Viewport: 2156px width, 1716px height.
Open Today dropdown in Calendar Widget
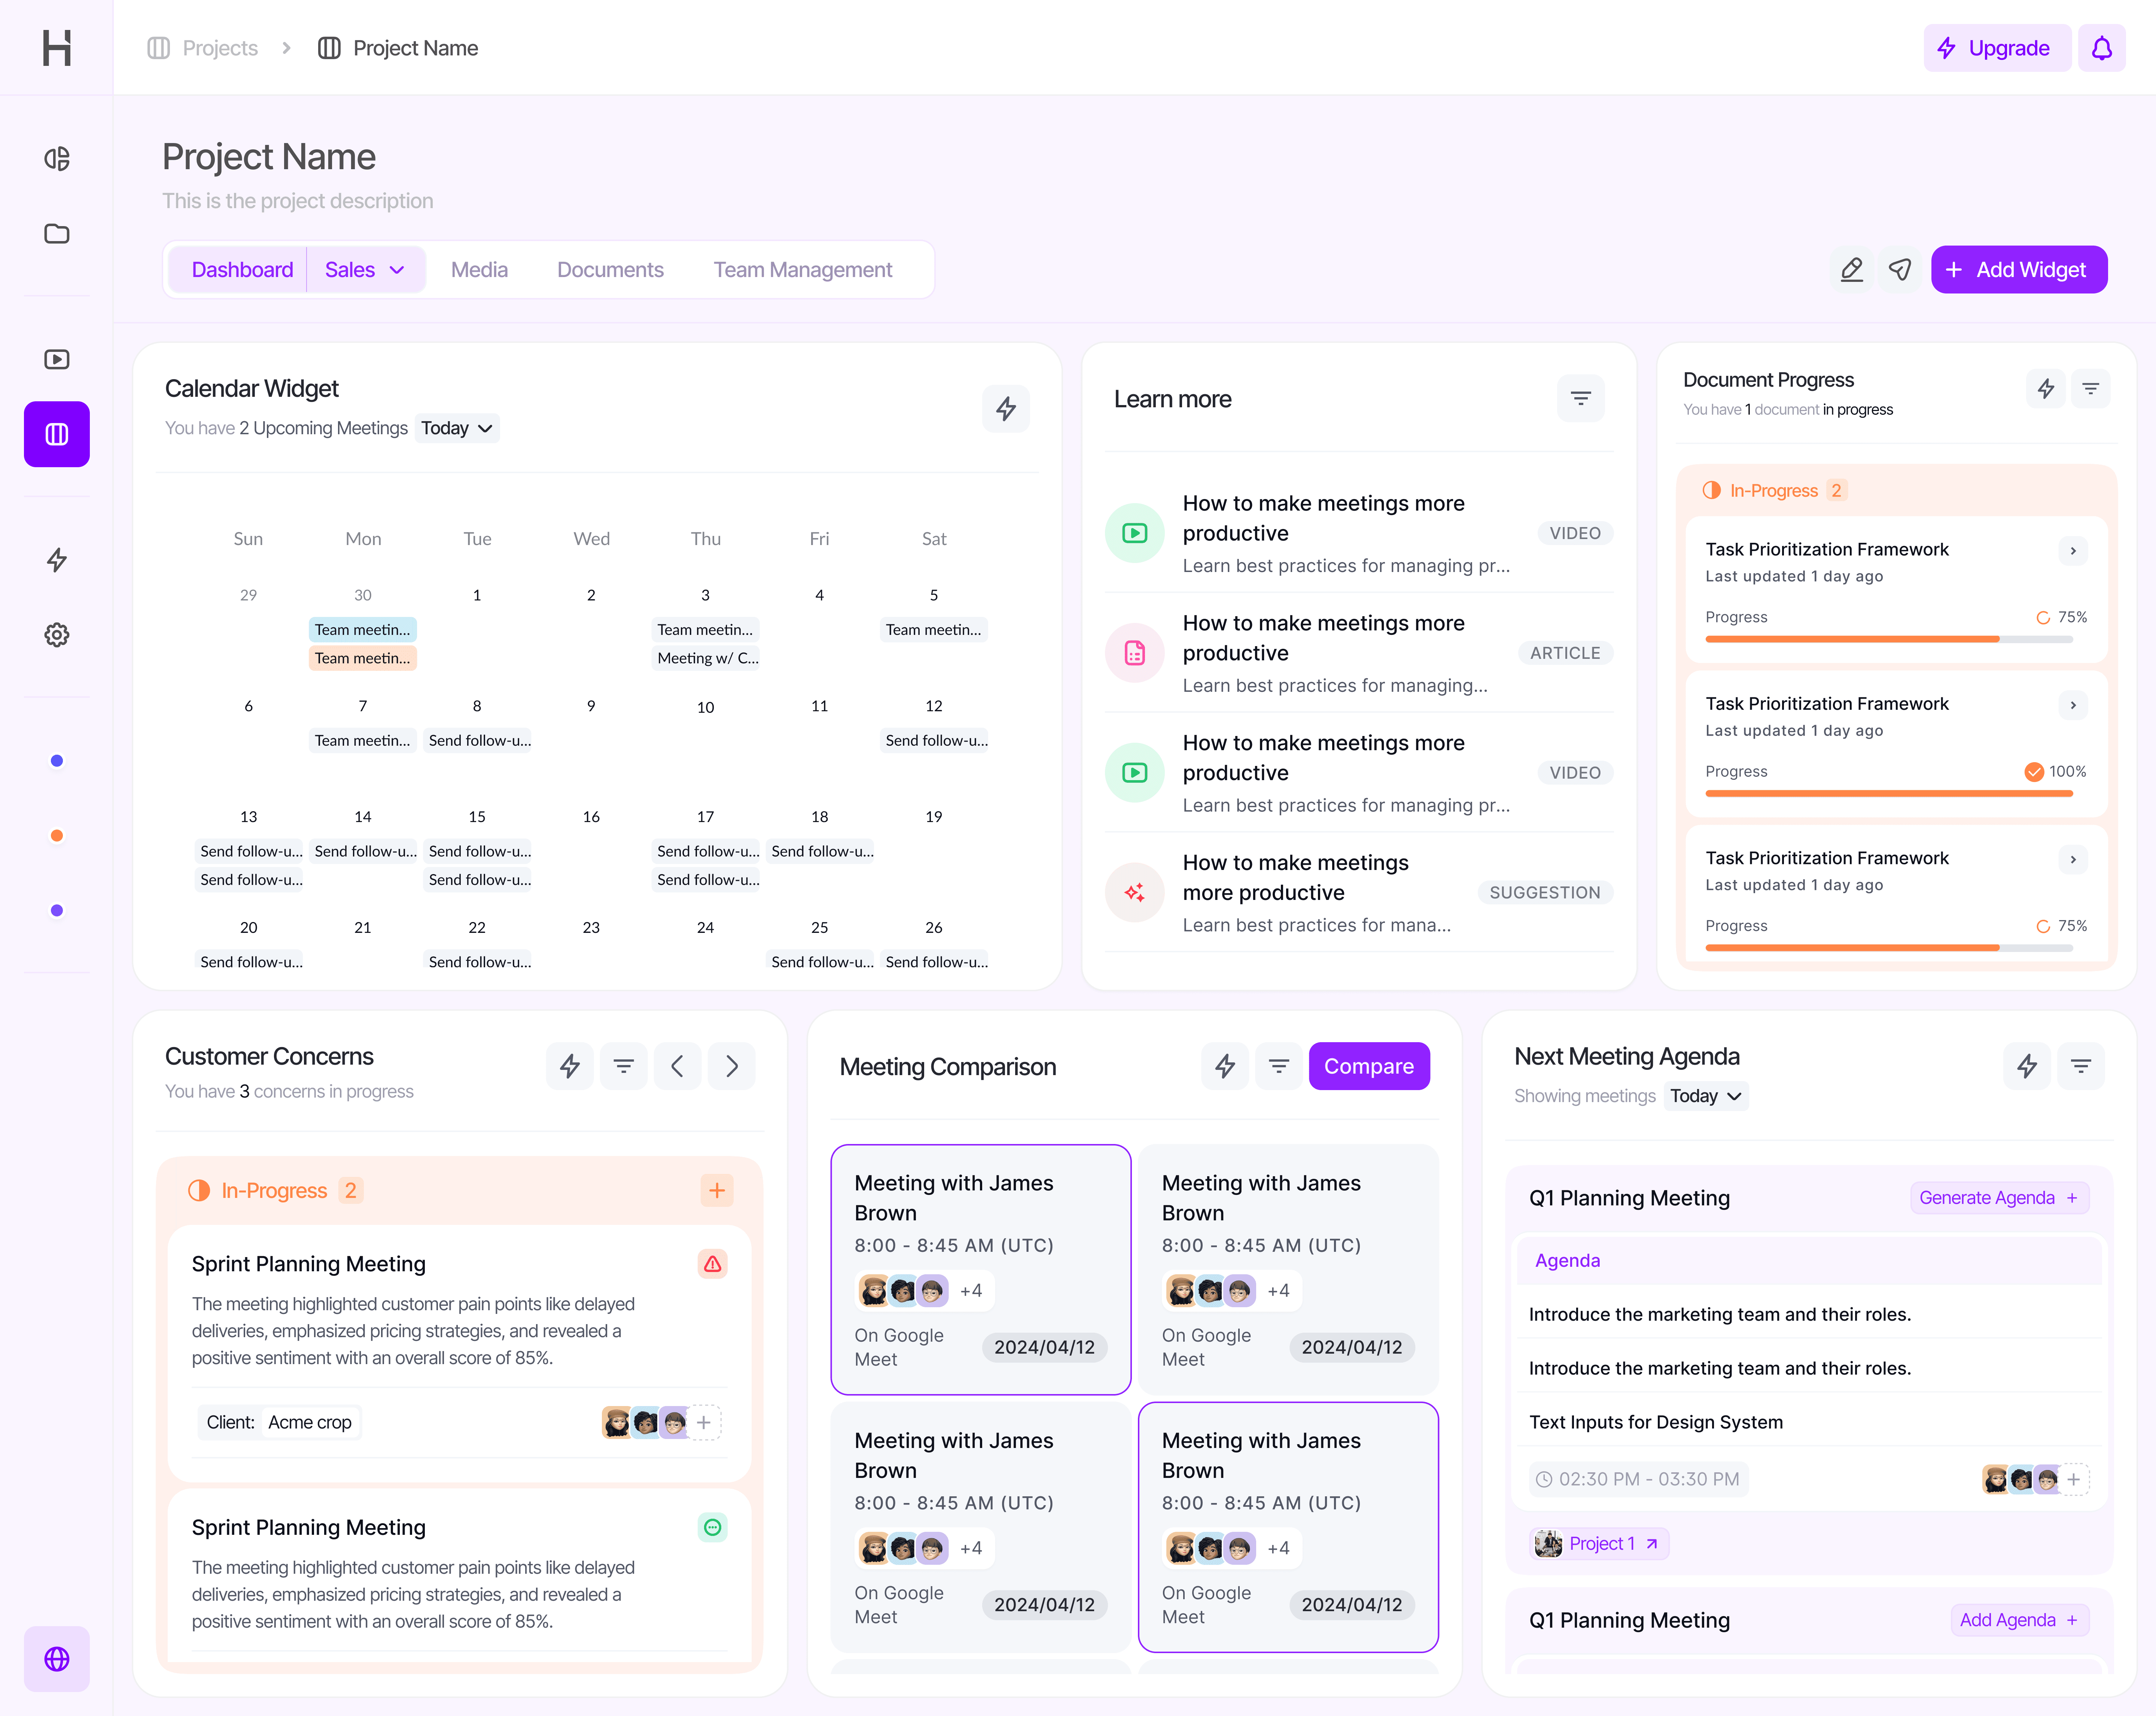[457, 428]
